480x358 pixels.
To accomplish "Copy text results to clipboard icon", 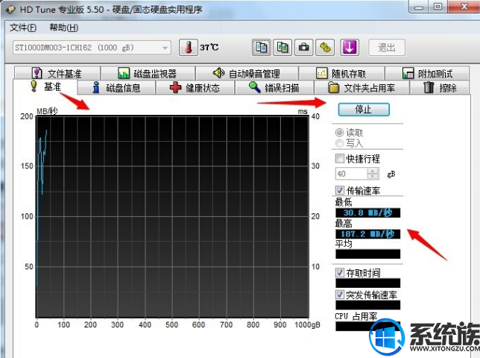I will click(261, 48).
